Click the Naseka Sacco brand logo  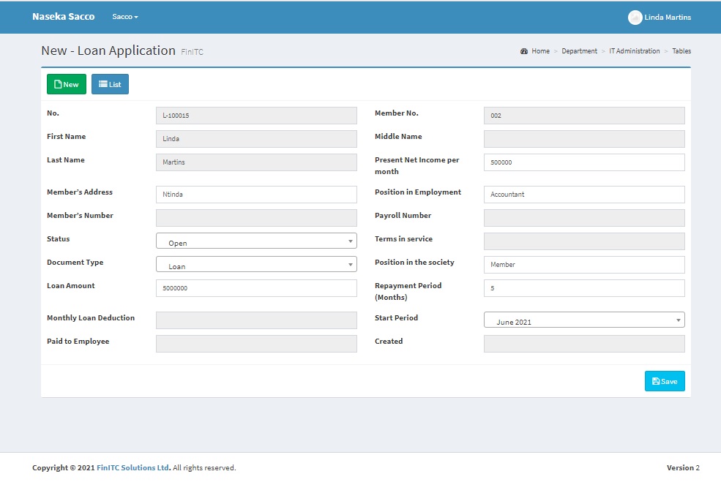pyautogui.click(x=63, y=17)
